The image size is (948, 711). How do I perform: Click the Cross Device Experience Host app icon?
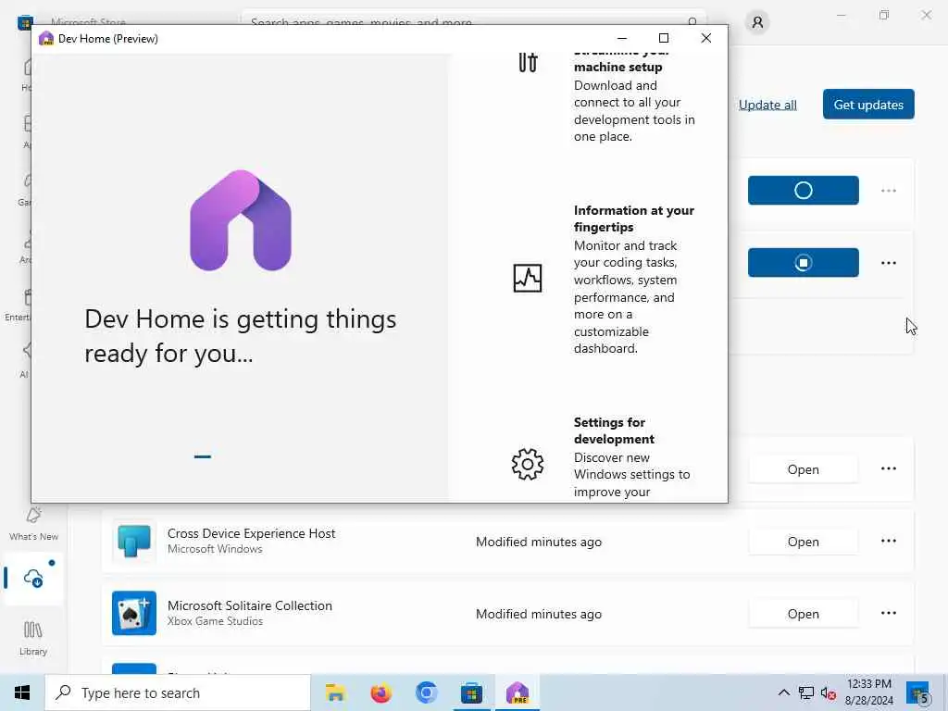click(x=134, y=541)
